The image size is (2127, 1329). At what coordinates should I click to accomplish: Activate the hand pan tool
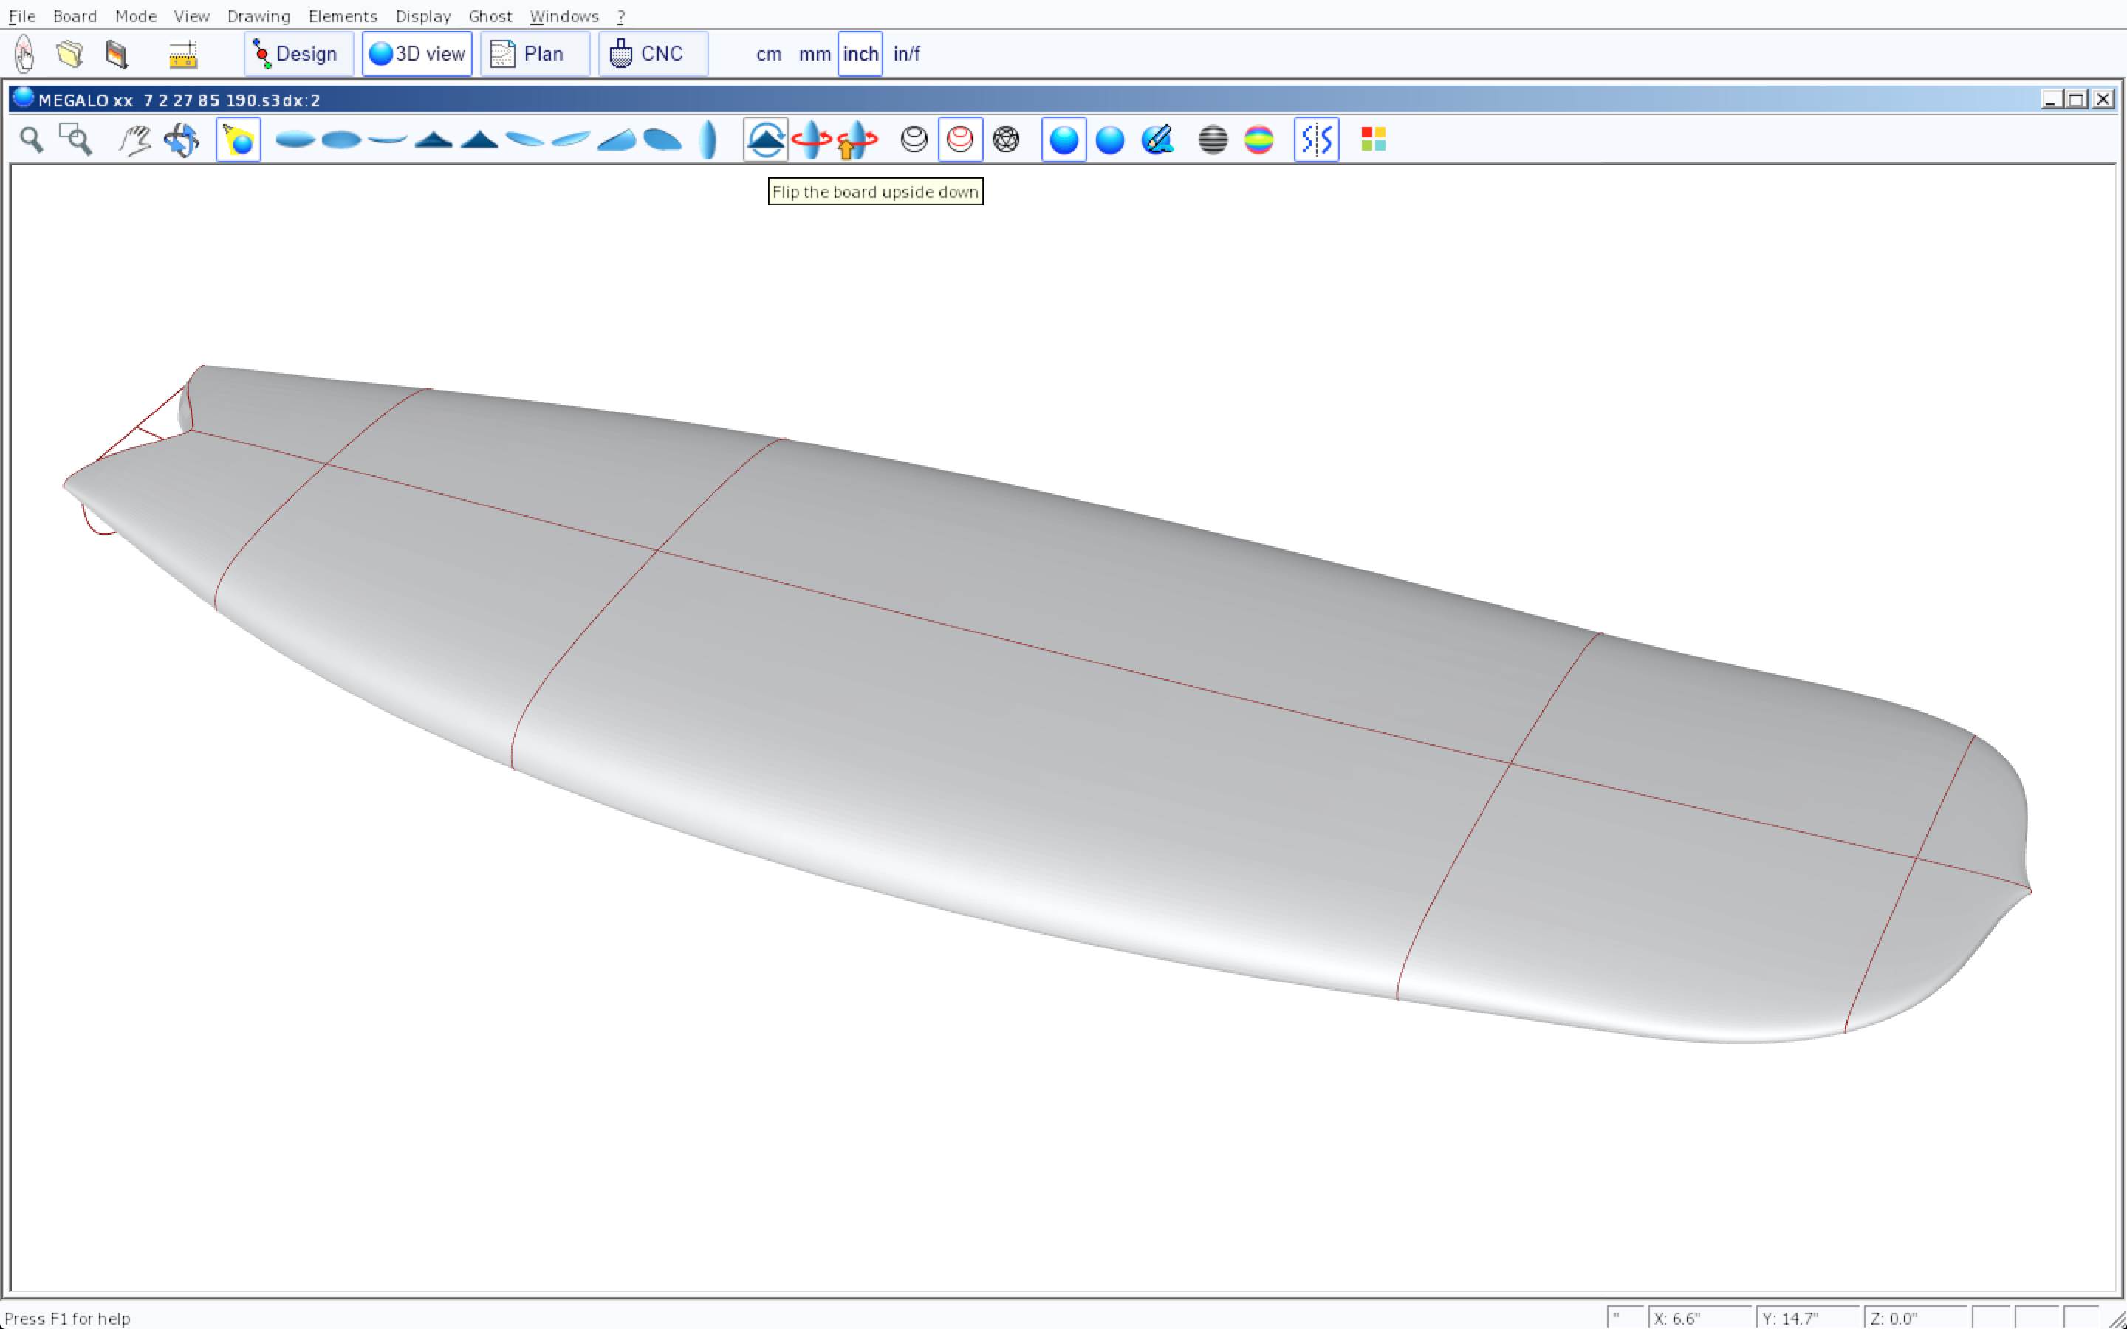click(134, 140)
